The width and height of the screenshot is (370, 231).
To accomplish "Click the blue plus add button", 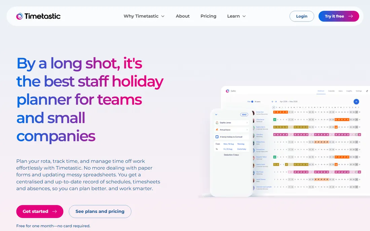I will pyautogui.click(x=356, y=101).
